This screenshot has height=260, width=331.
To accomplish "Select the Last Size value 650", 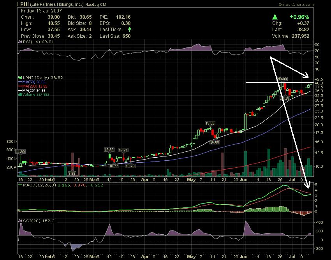I will tap(127, 36).
